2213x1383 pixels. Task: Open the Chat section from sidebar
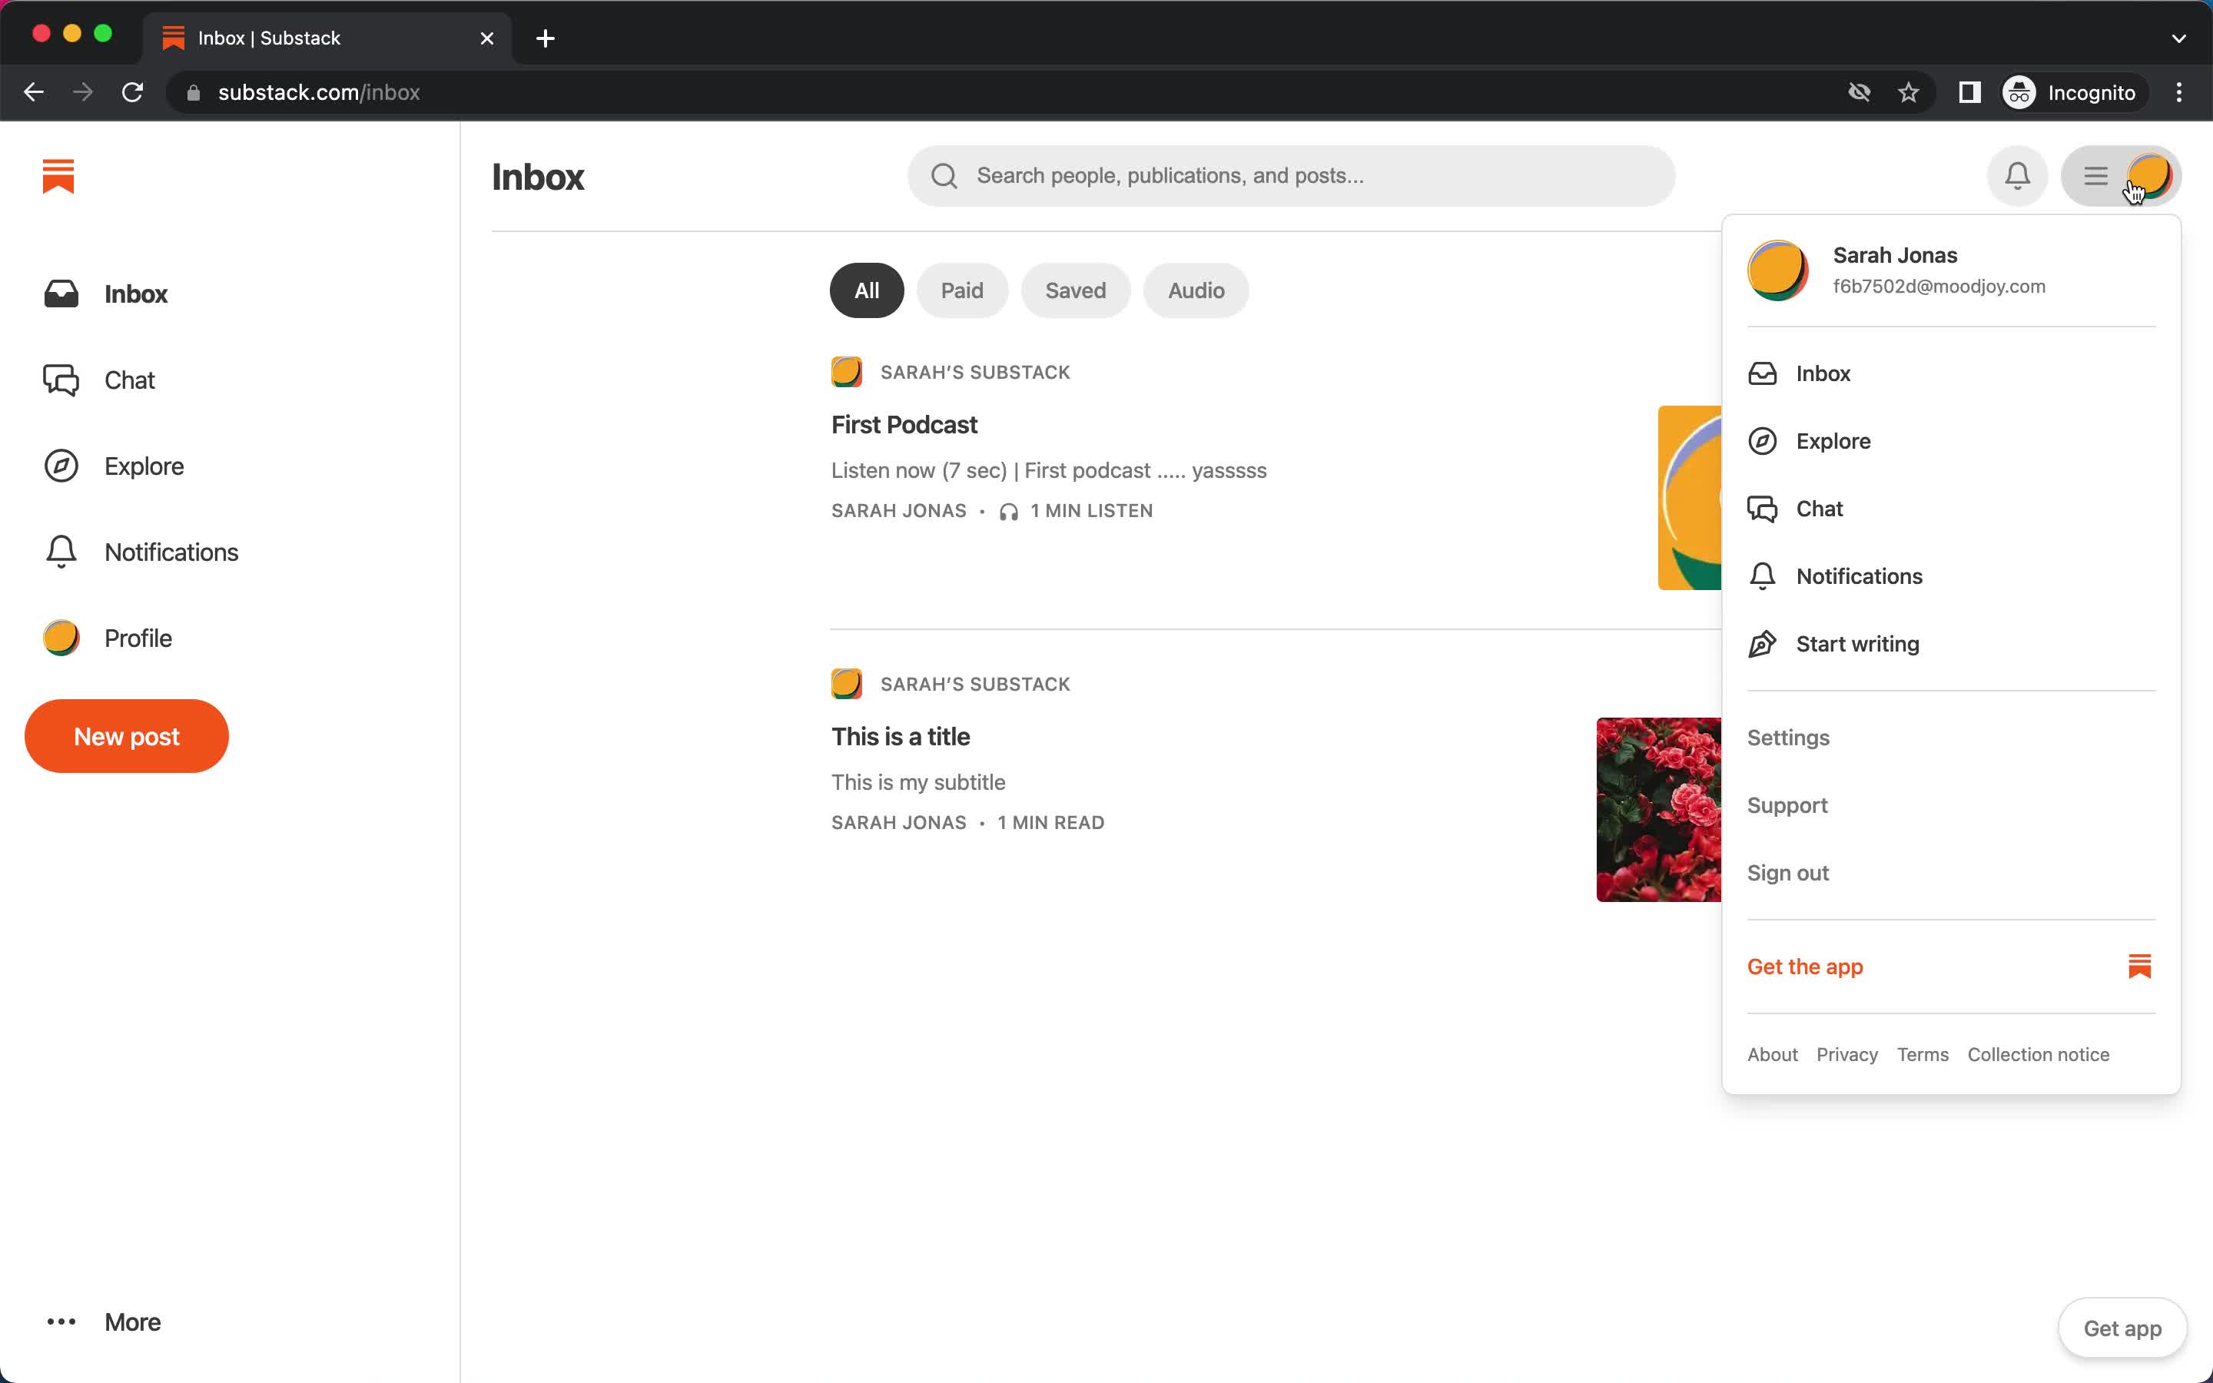pyautogui.click(x=129, y=380)
